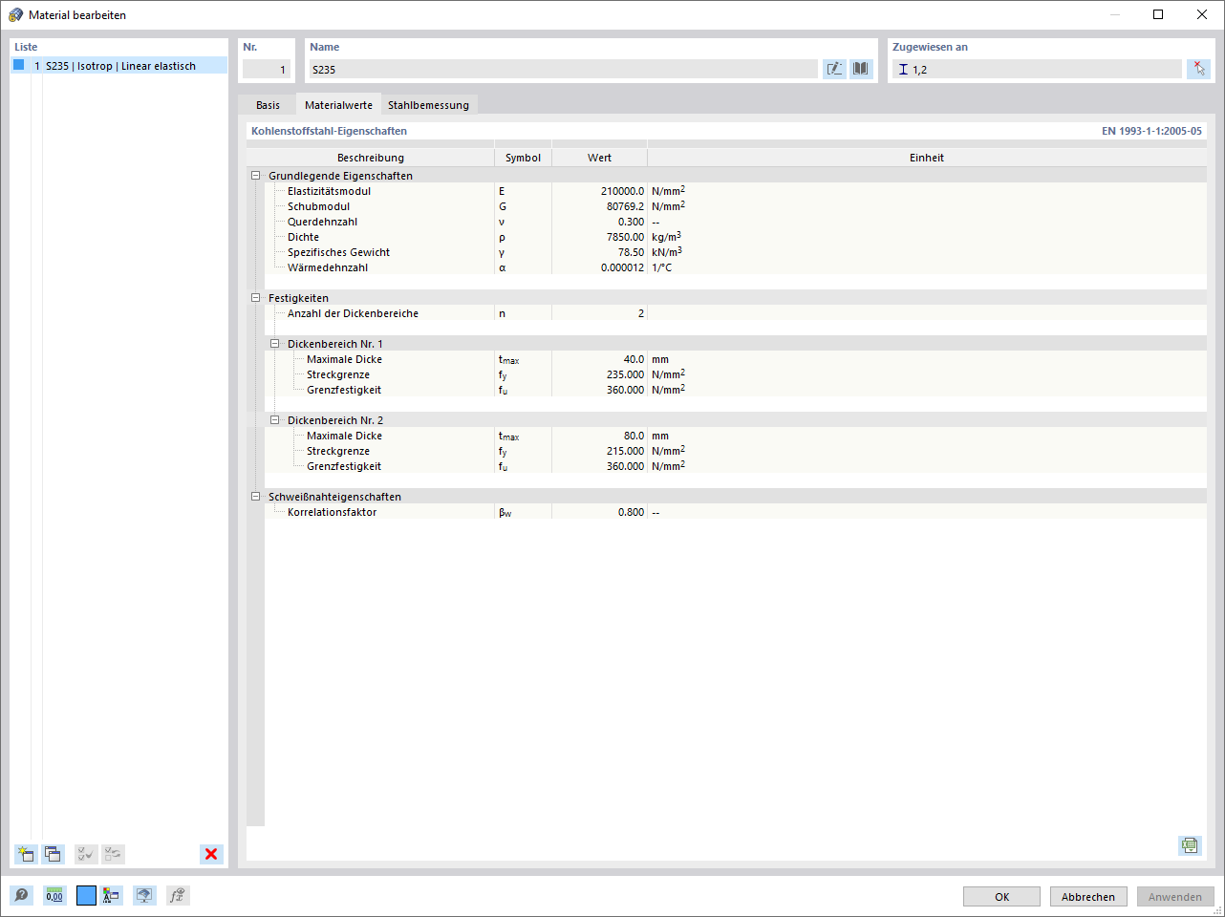This screenshot has height=917, width=1225.
Task: Click the blue material color swatch in toolbar
Action: tap(86, 896)
